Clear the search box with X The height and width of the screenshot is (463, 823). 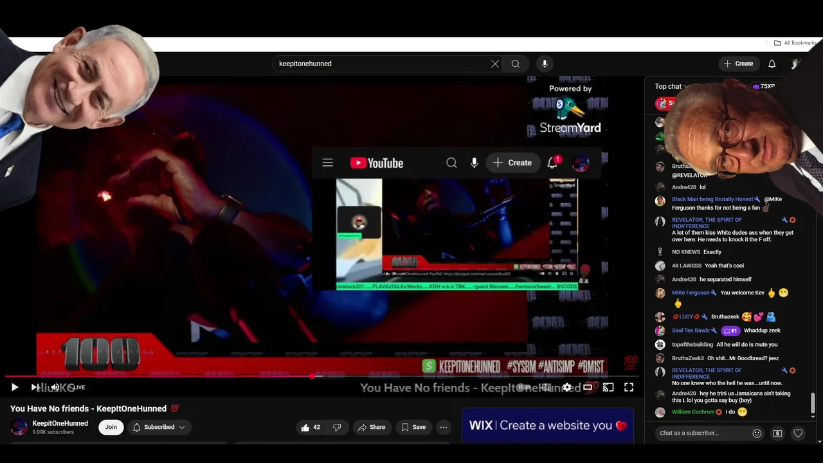[x=495, y=64]
